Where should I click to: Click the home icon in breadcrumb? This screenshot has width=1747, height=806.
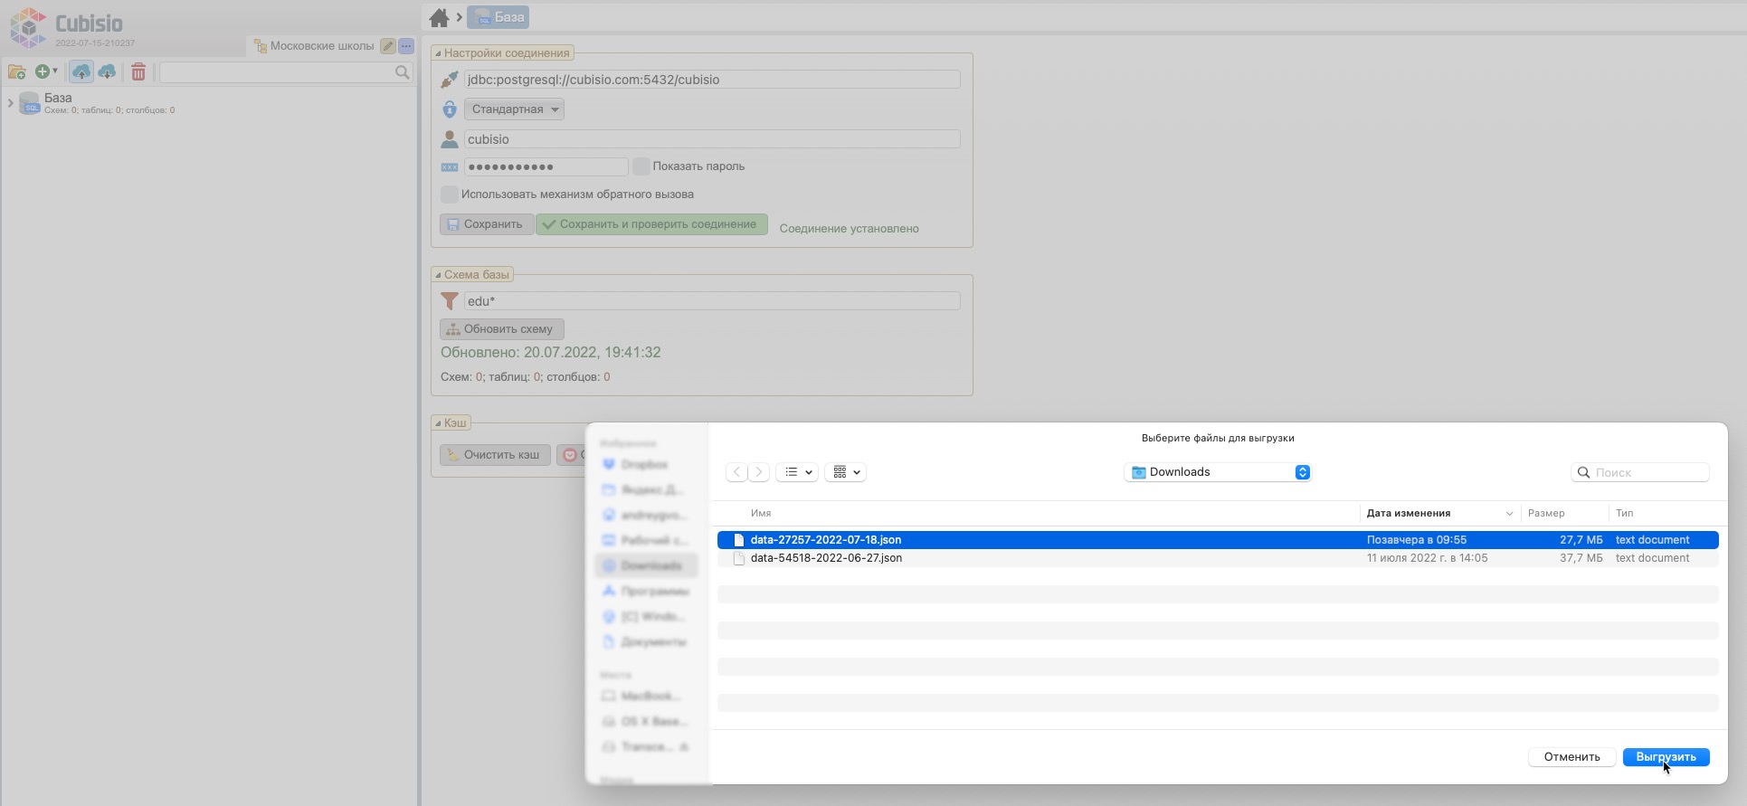tap(440, 17)
